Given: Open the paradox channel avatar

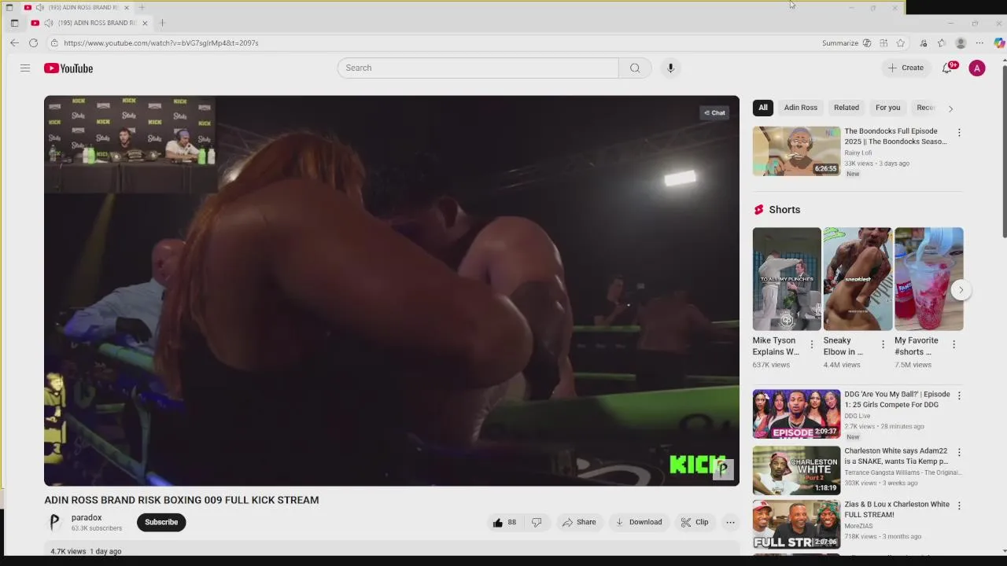Looking at the screenshot, I should (54, 522).
